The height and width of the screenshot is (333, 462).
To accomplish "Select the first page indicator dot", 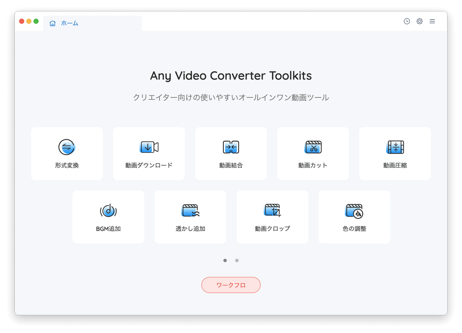I will [x=225, y=260].
